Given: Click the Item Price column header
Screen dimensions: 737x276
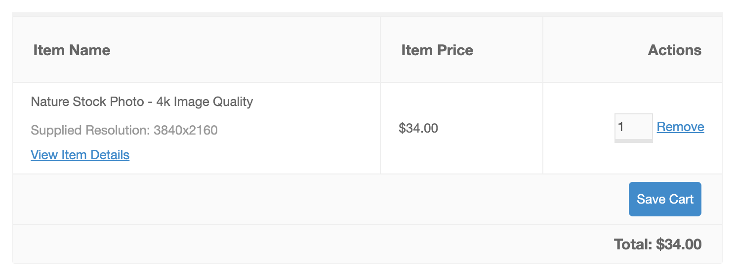Looking at the screenshot, I should pyautogui.click(x=437, y=50).
